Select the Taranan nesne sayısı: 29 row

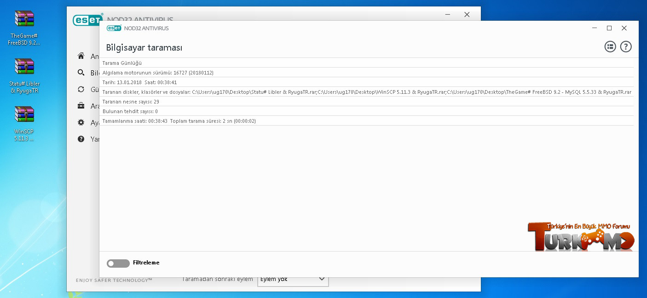[367, 102]
